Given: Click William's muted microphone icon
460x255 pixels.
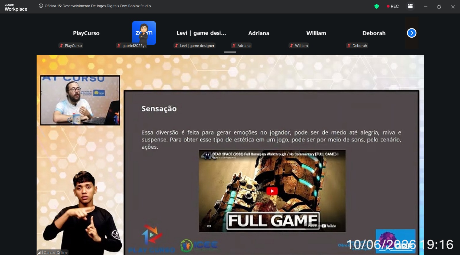Looking at the screenshot, I should [291, 45].
